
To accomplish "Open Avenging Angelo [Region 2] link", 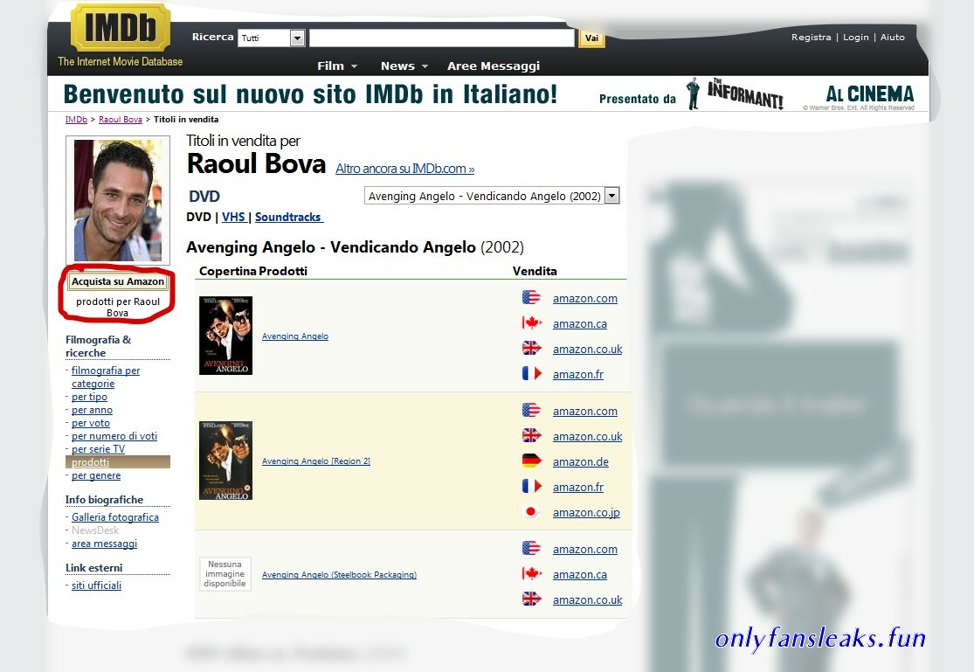I will (315, 461).
